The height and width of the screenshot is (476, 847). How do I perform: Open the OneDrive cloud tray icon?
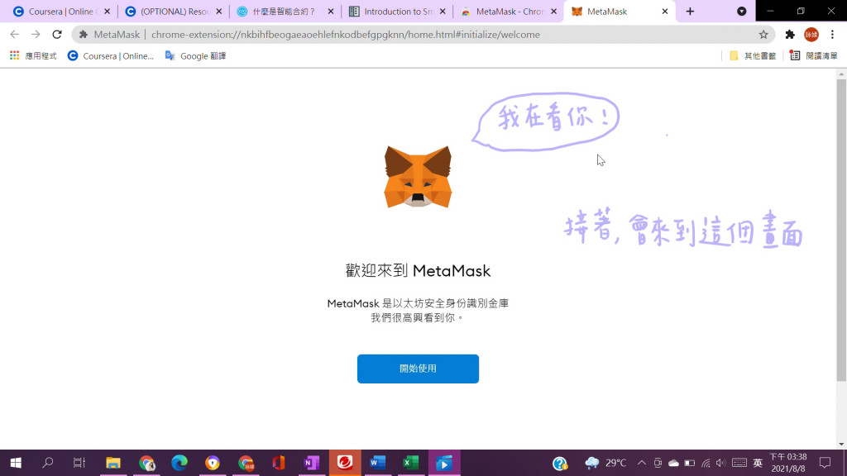(673, 463)
